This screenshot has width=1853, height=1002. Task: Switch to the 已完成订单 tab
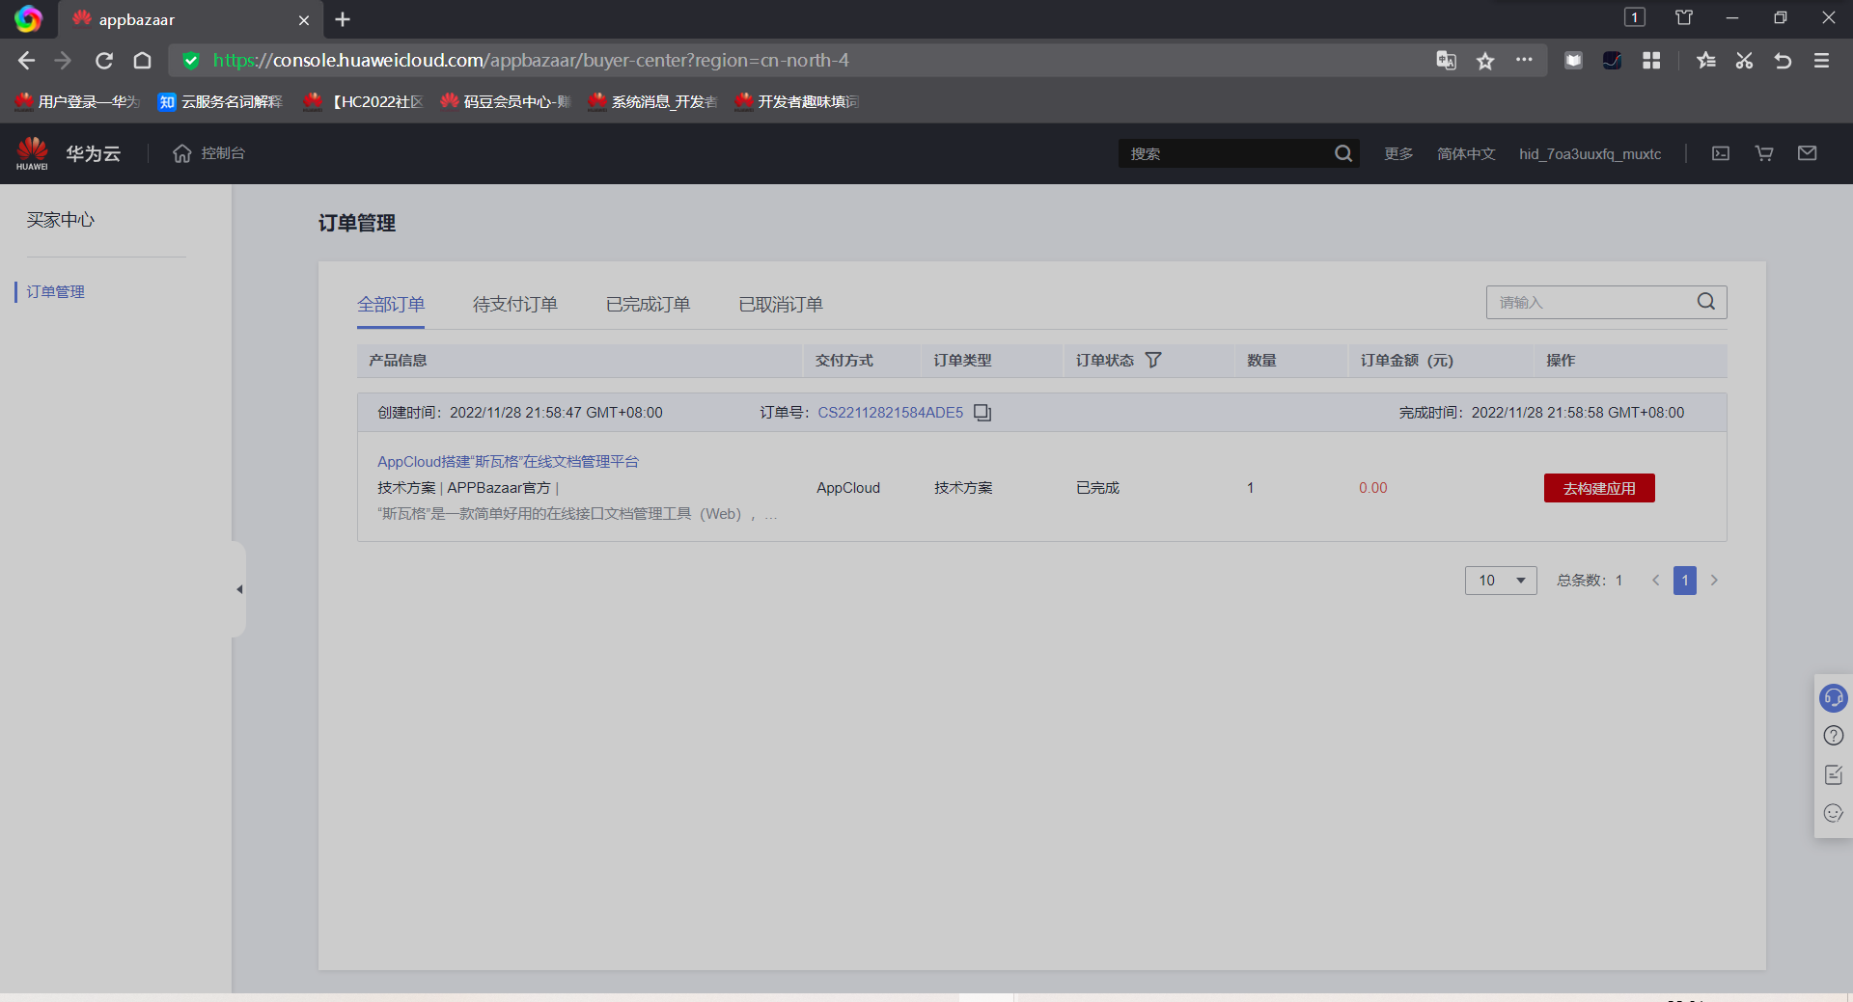click(x=649, y=305)
